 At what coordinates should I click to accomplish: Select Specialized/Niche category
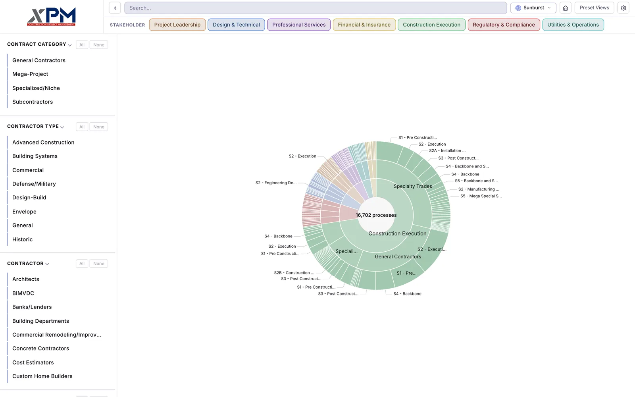tap(36, 88)
